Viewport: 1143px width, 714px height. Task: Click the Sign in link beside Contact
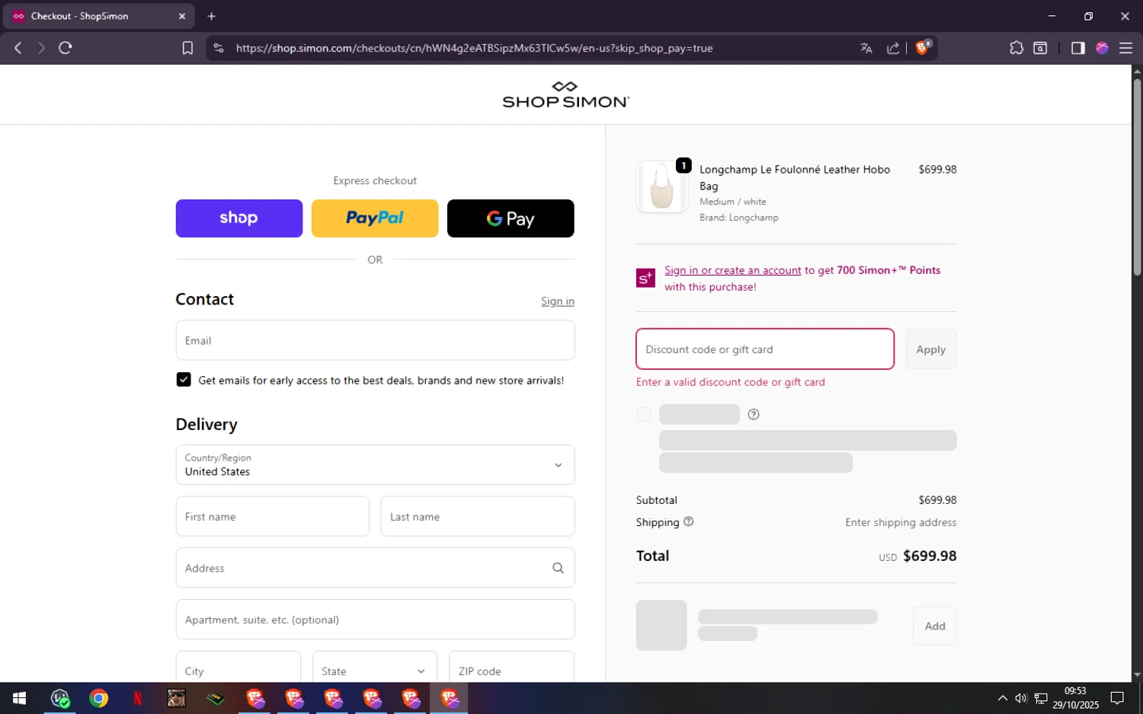[558, 301]
